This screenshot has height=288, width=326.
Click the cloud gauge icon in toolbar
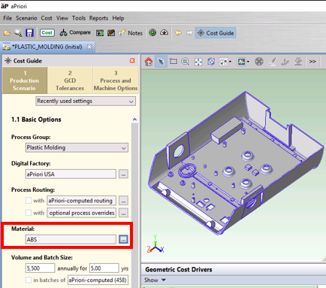[165, 32]
